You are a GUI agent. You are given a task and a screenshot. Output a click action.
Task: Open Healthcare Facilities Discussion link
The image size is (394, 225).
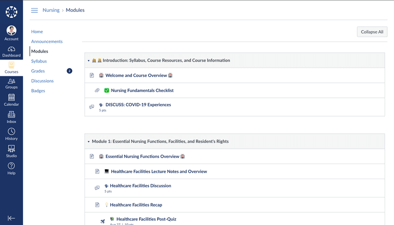(140, 186)
